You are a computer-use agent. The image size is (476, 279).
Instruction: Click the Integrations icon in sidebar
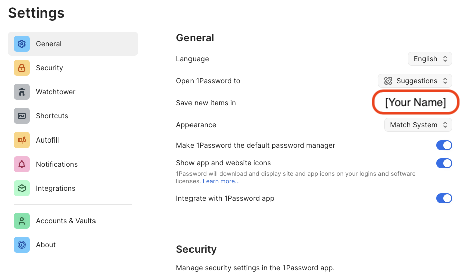tap(22, 188)
